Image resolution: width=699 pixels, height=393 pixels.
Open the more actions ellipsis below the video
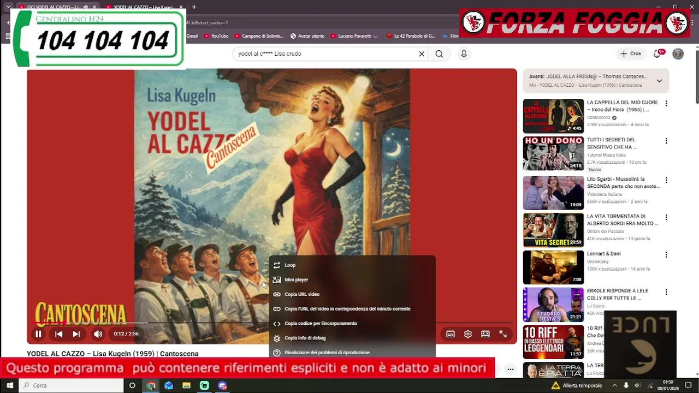click(x=510, y=370)
